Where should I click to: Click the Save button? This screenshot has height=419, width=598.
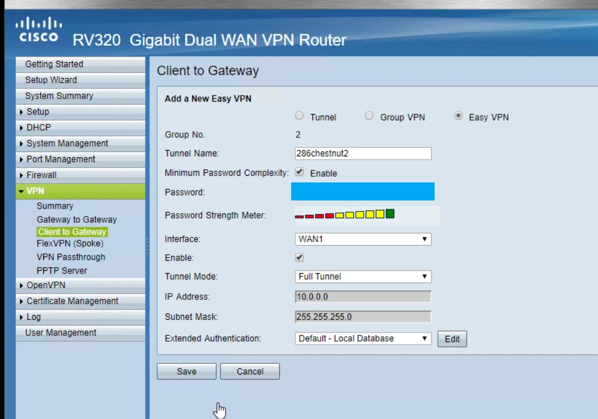click(x=186, y=371)
